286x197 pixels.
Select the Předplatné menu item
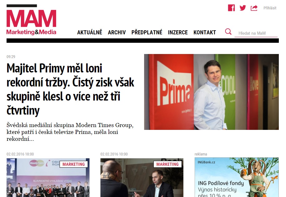147,32
